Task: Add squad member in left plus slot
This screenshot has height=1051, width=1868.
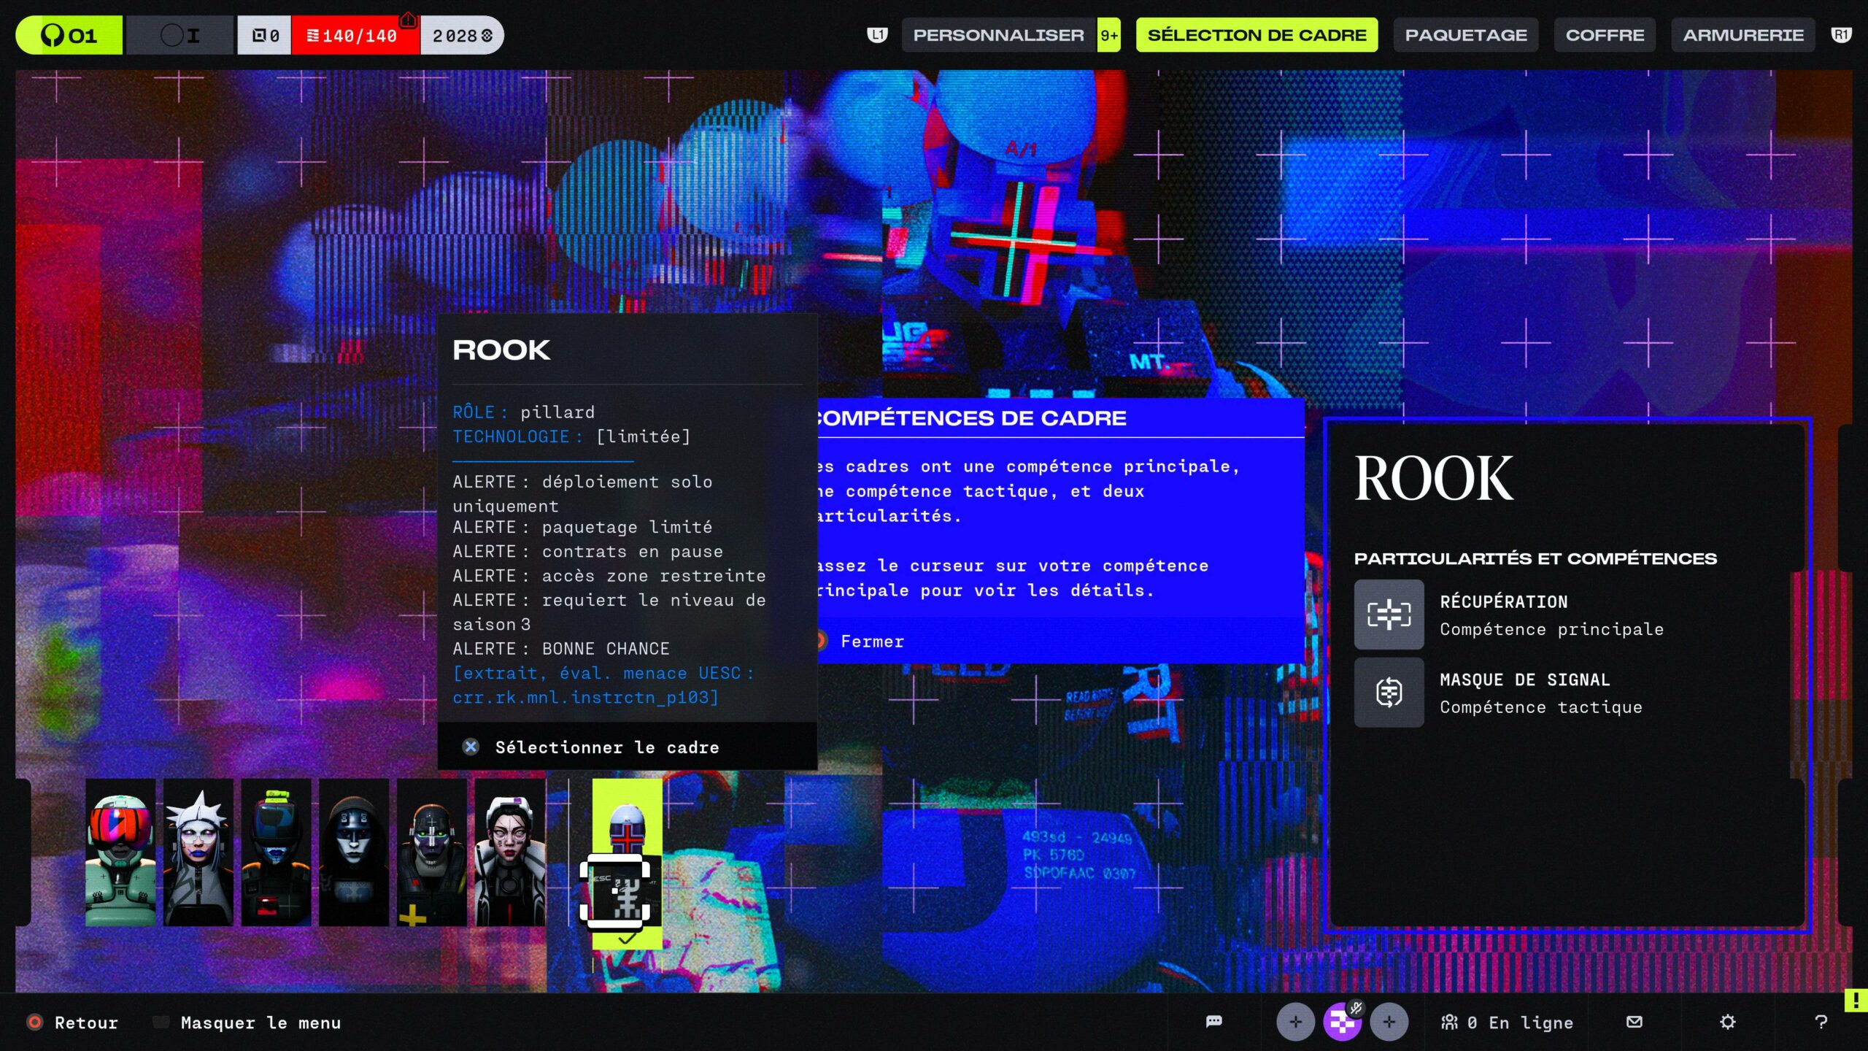Action: tap(1295, 1022)
